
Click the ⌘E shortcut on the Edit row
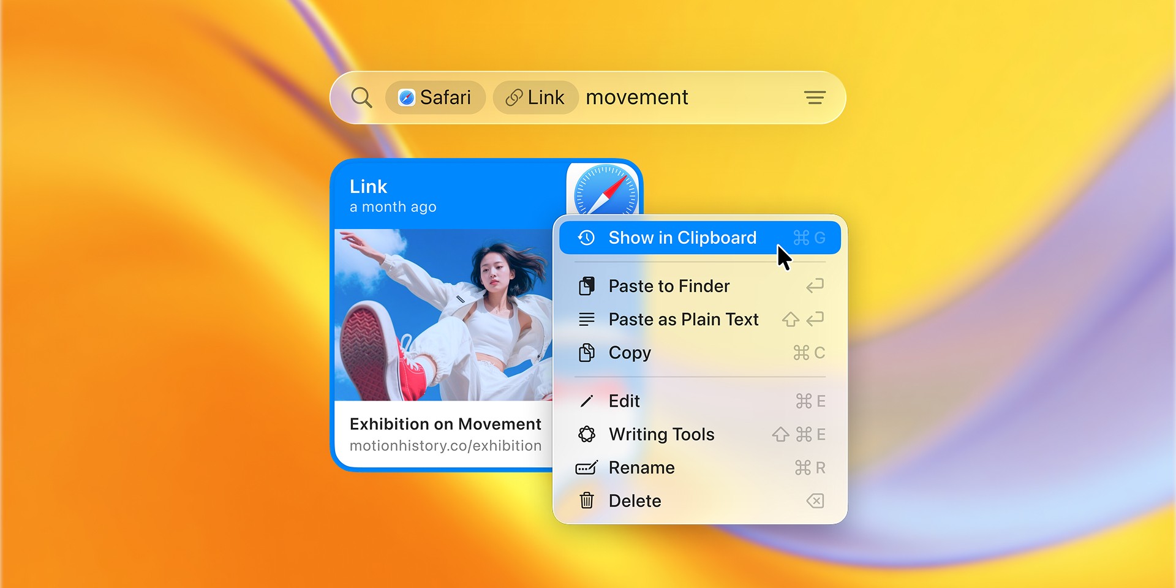(810, 401)
